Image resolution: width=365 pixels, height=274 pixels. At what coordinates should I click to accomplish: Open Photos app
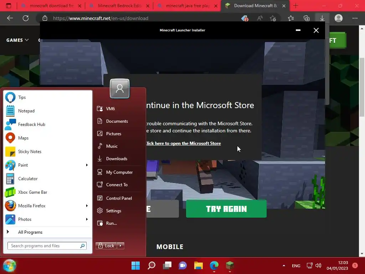point(48,219)
